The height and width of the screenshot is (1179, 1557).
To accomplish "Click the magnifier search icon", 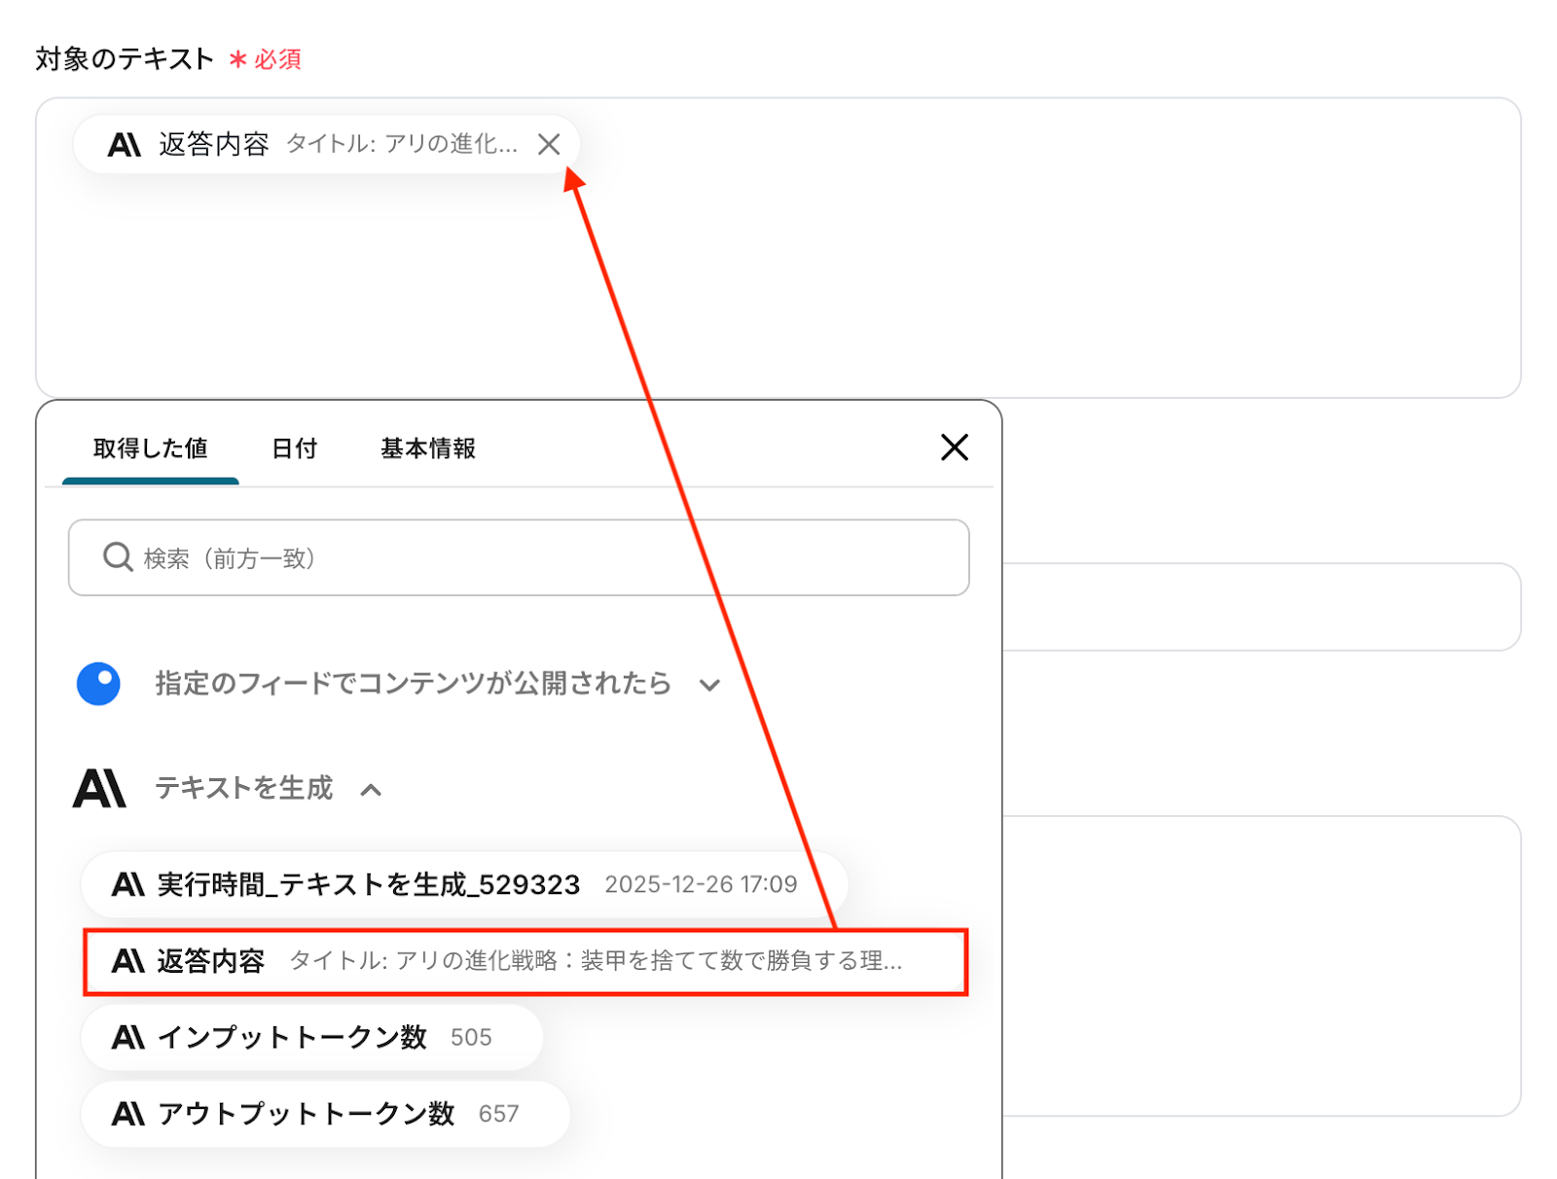I will tap(118, 557).
